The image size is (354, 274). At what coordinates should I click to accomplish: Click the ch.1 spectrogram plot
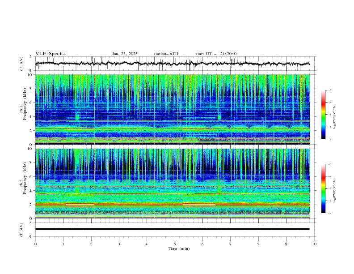point(173,109)
